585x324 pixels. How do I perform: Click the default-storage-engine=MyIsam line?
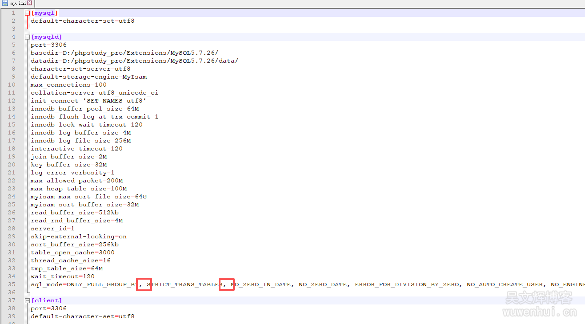coord(88,77)
